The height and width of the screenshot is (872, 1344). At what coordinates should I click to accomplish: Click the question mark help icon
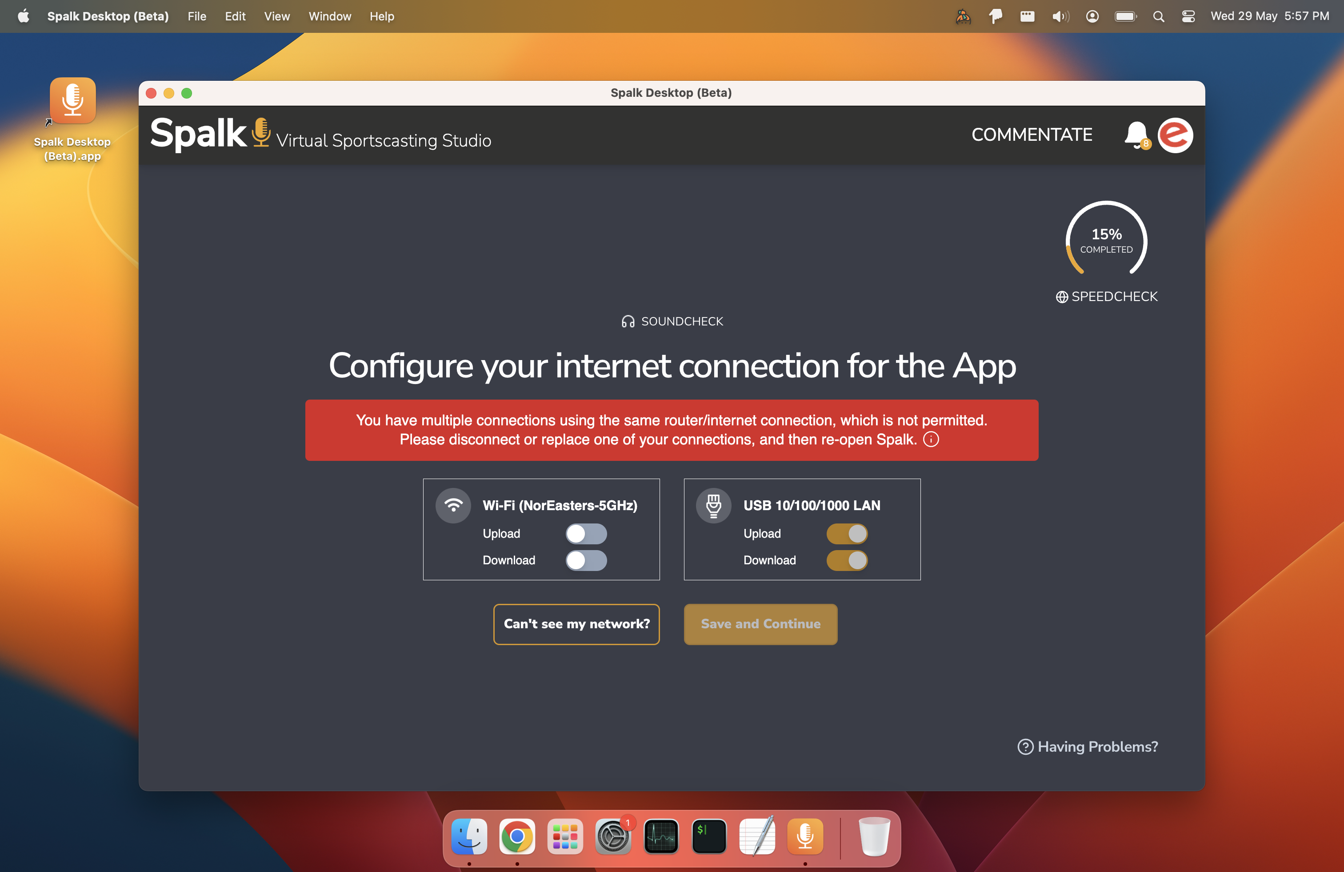pyautogui.click(x=1025, y=747)
